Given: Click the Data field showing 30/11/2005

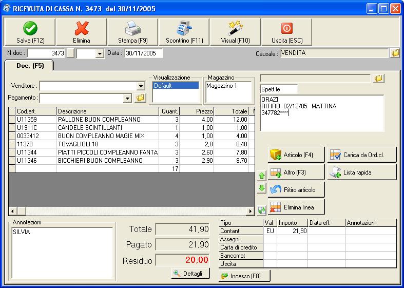Looking at the screenshot, I should pos(144,53).
